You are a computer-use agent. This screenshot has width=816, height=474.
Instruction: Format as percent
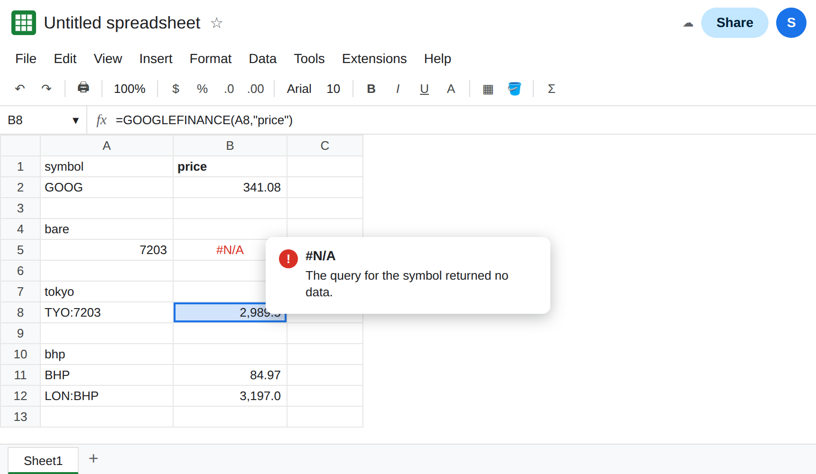(202, 89)
